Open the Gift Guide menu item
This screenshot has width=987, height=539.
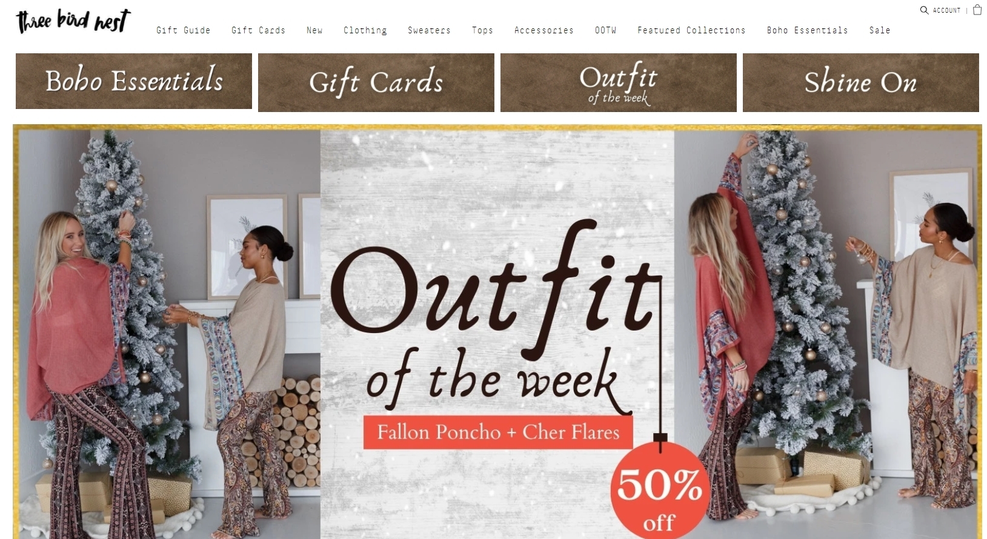[184, 30]
